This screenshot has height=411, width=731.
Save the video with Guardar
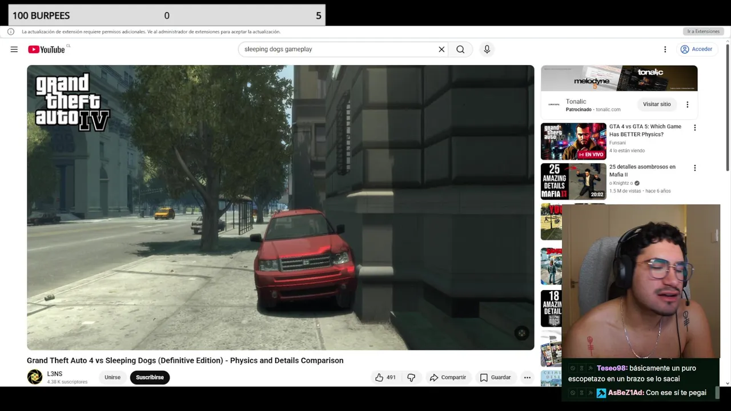[x=496, y=377]
